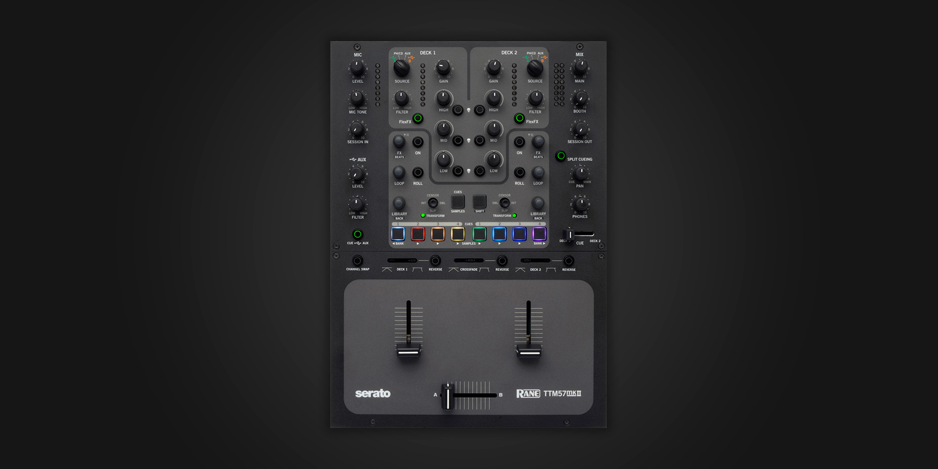Hit the Deck 1 LOW kill button
Screen dimensions: 938x469
pos(458,170)
